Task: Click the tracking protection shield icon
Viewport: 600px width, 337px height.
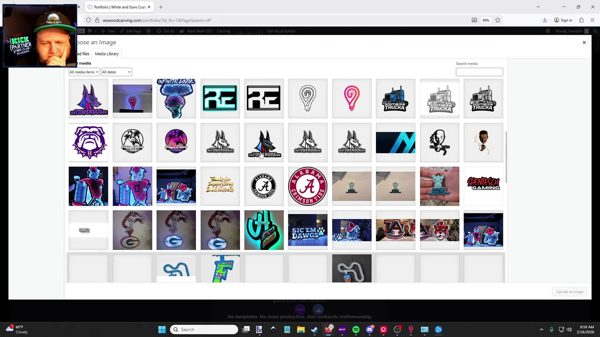Action: 88,20
